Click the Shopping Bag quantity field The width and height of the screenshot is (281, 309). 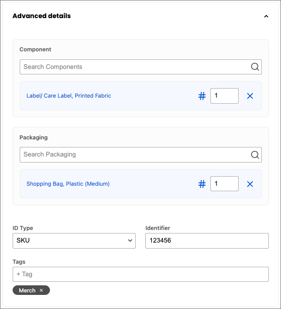224,184
